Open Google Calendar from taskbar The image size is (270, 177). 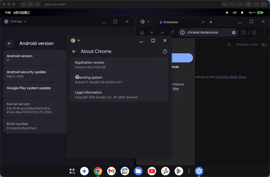point(125,171)
